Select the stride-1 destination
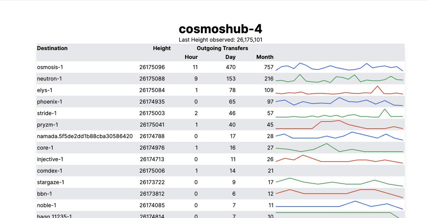 pyautogui.click(x=47, y=113)
